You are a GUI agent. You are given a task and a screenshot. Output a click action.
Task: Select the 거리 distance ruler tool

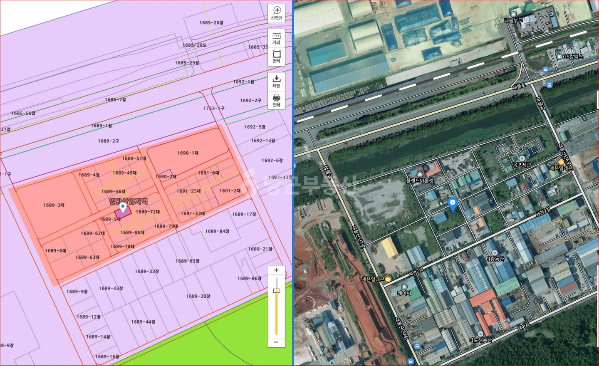(x=277, y=38)
